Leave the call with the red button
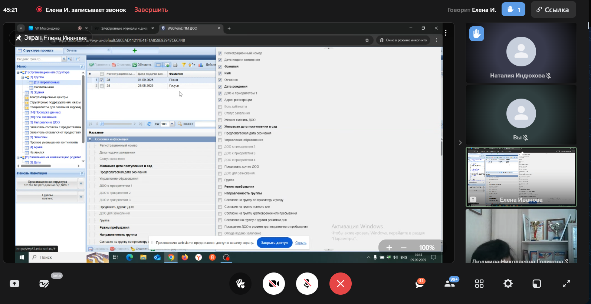Image resolution: width=591 pixels, height=304 pixels. [341, 284]
